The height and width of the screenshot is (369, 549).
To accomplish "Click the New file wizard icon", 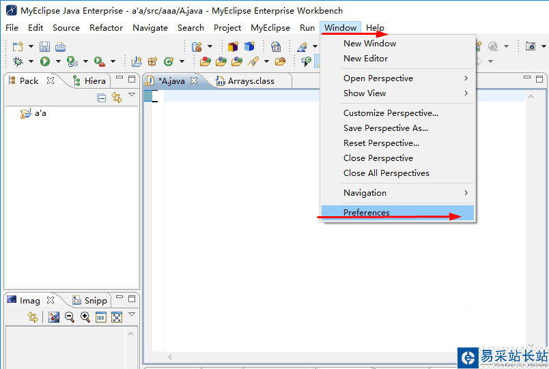I will click(x=18, y=46).
